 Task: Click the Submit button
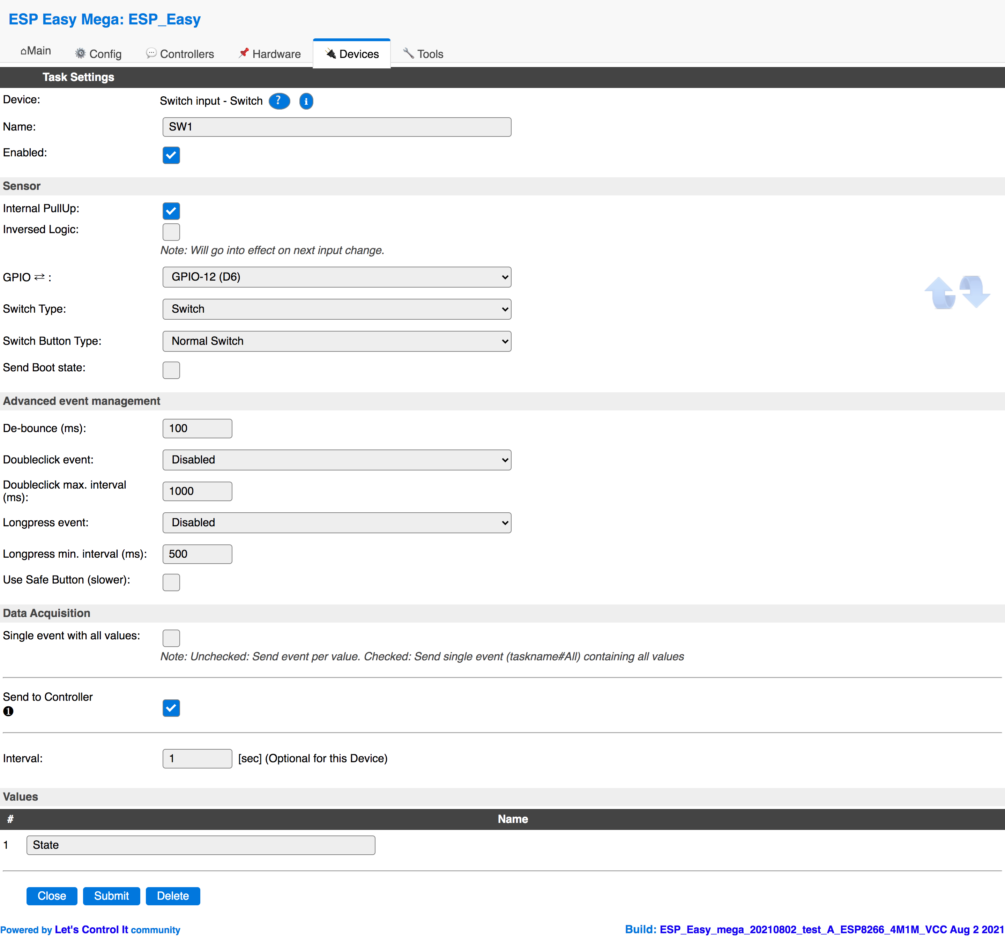tap(111, 896)
